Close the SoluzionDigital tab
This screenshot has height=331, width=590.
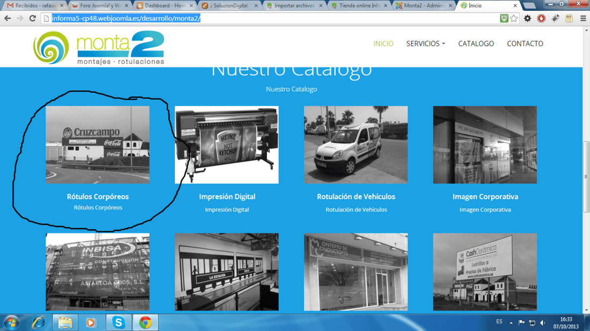[x=256, y=6]
